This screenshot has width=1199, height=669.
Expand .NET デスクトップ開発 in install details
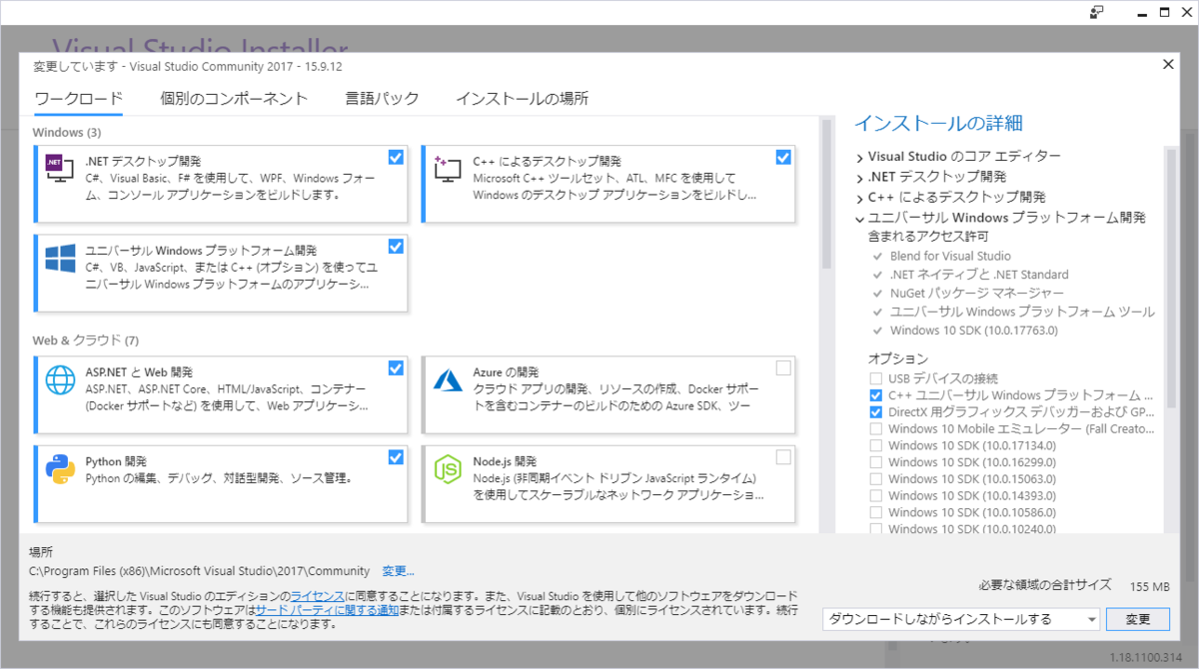859,177
